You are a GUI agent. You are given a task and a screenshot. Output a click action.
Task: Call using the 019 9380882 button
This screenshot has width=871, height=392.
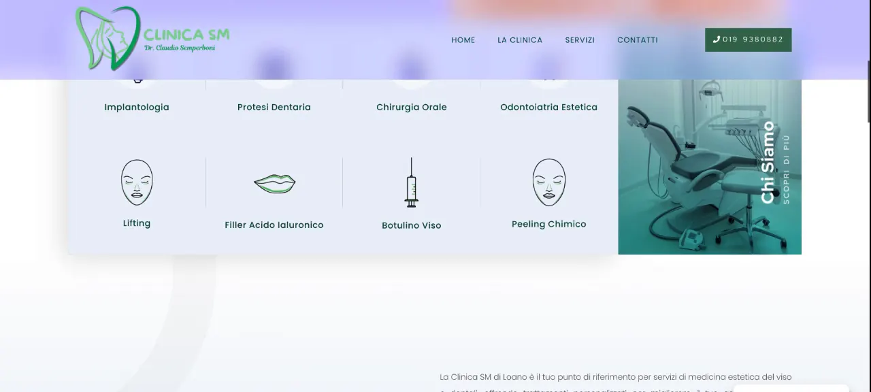pyautogui.click(x=749, y=39)
